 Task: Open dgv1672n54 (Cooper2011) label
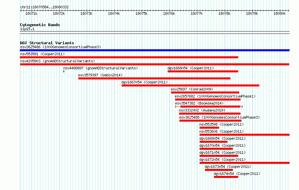click(222, 160)
